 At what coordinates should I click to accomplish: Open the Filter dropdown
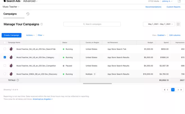coord(41,35)
